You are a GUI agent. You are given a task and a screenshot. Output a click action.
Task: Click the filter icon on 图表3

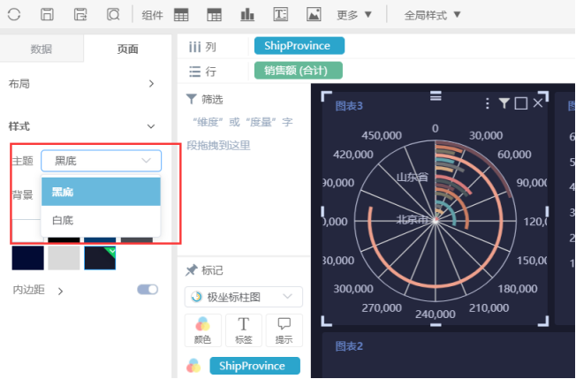click(x=504, y=103)
